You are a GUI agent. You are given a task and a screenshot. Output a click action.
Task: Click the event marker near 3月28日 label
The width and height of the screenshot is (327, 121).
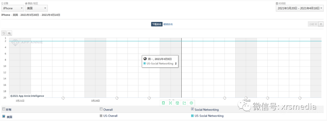pos(117,98)
